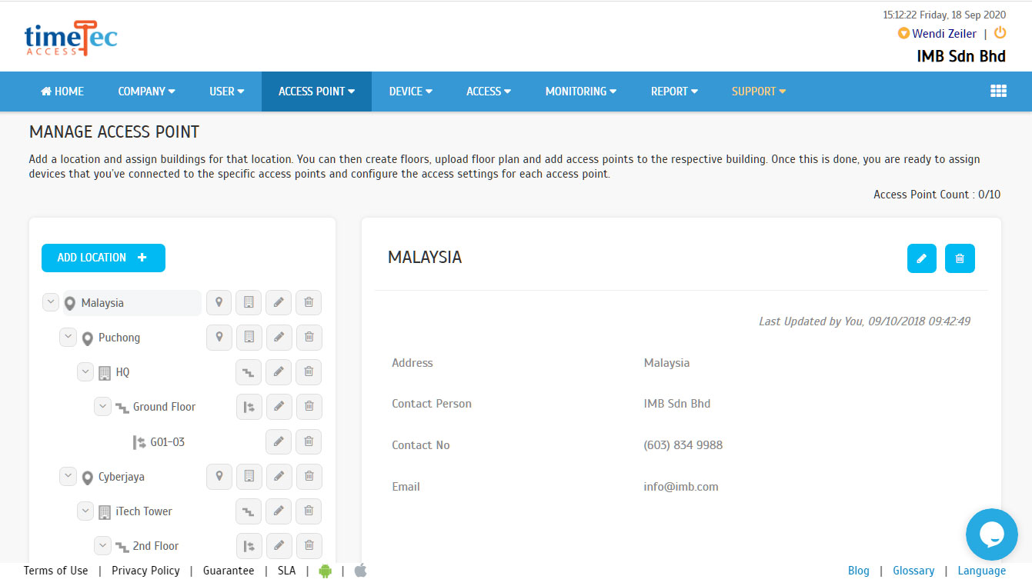Collapse the 2nd Floor tree node
This screenshot has width=1032, height=586.
click(x=102, y=545)
